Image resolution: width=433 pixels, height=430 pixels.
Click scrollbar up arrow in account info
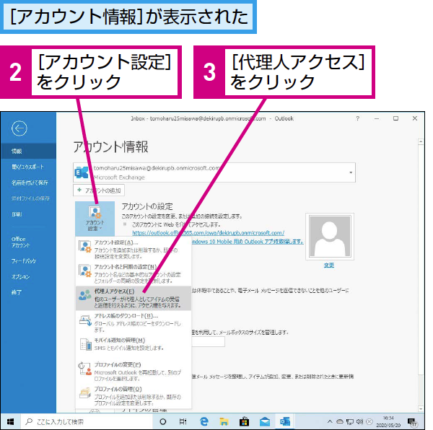[421, 142]
